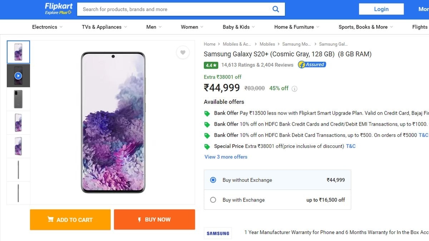Image resolution: width=429 pixels, height=241 pixels.
Task: Click the product search input field
Action: tap(175, 9)
